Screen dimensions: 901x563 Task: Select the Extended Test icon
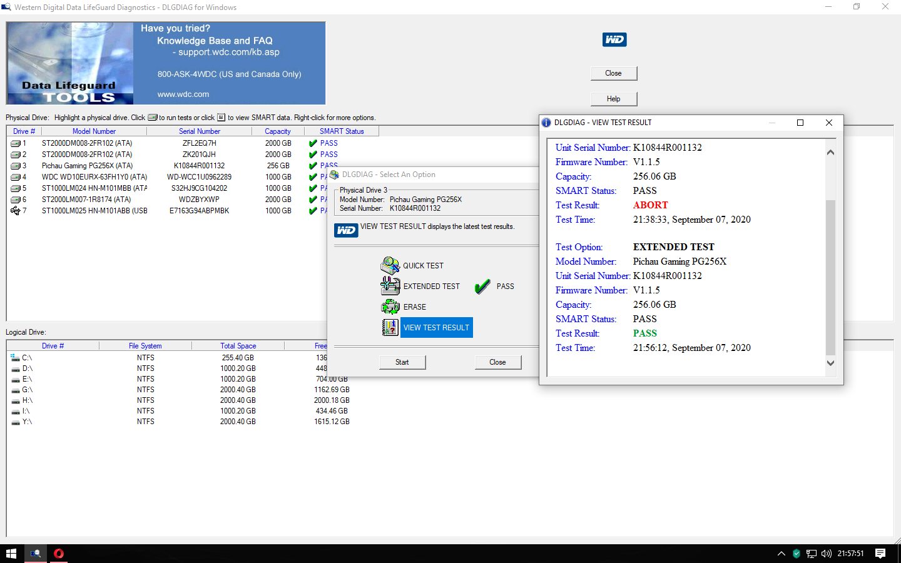coord(390,286)
